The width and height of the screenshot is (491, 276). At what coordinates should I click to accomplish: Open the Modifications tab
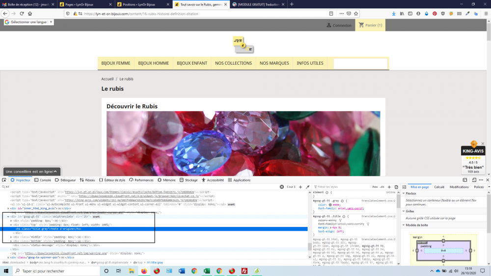pyautogui.click(x=459, y=187)
